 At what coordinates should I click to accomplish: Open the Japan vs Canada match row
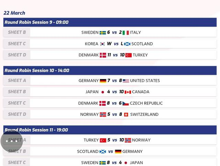(110, 92)
